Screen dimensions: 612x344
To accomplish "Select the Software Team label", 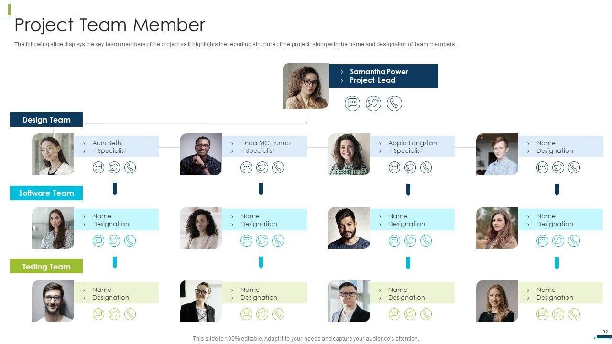I will pos(46,193).
